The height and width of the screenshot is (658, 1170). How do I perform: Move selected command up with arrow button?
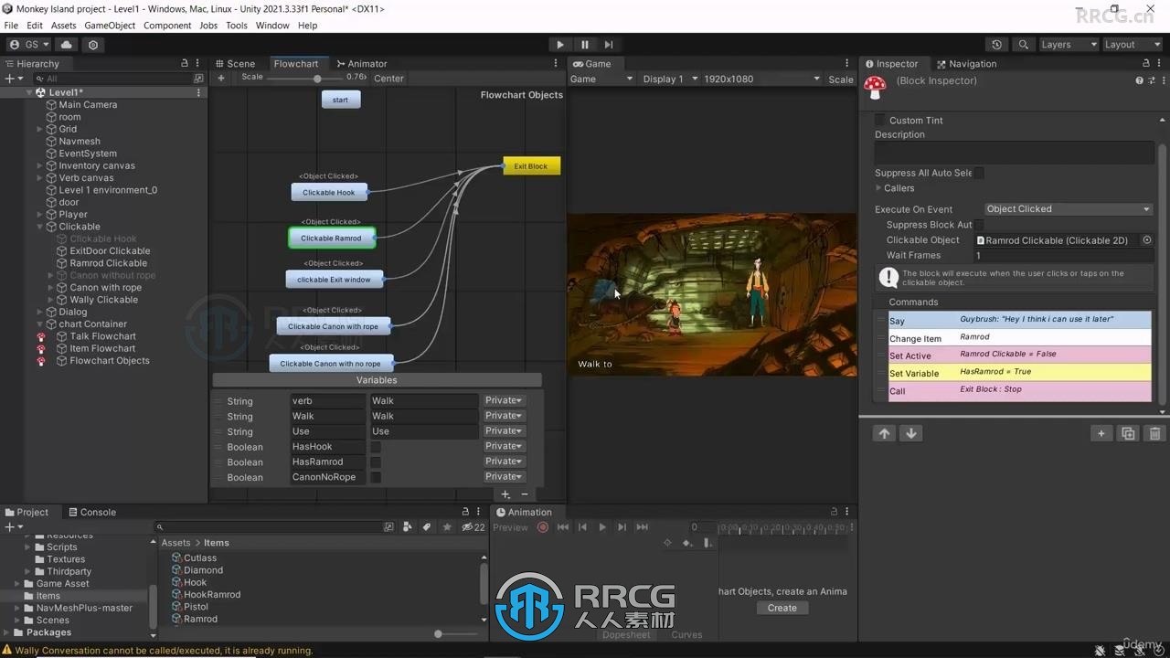[884, 433]
